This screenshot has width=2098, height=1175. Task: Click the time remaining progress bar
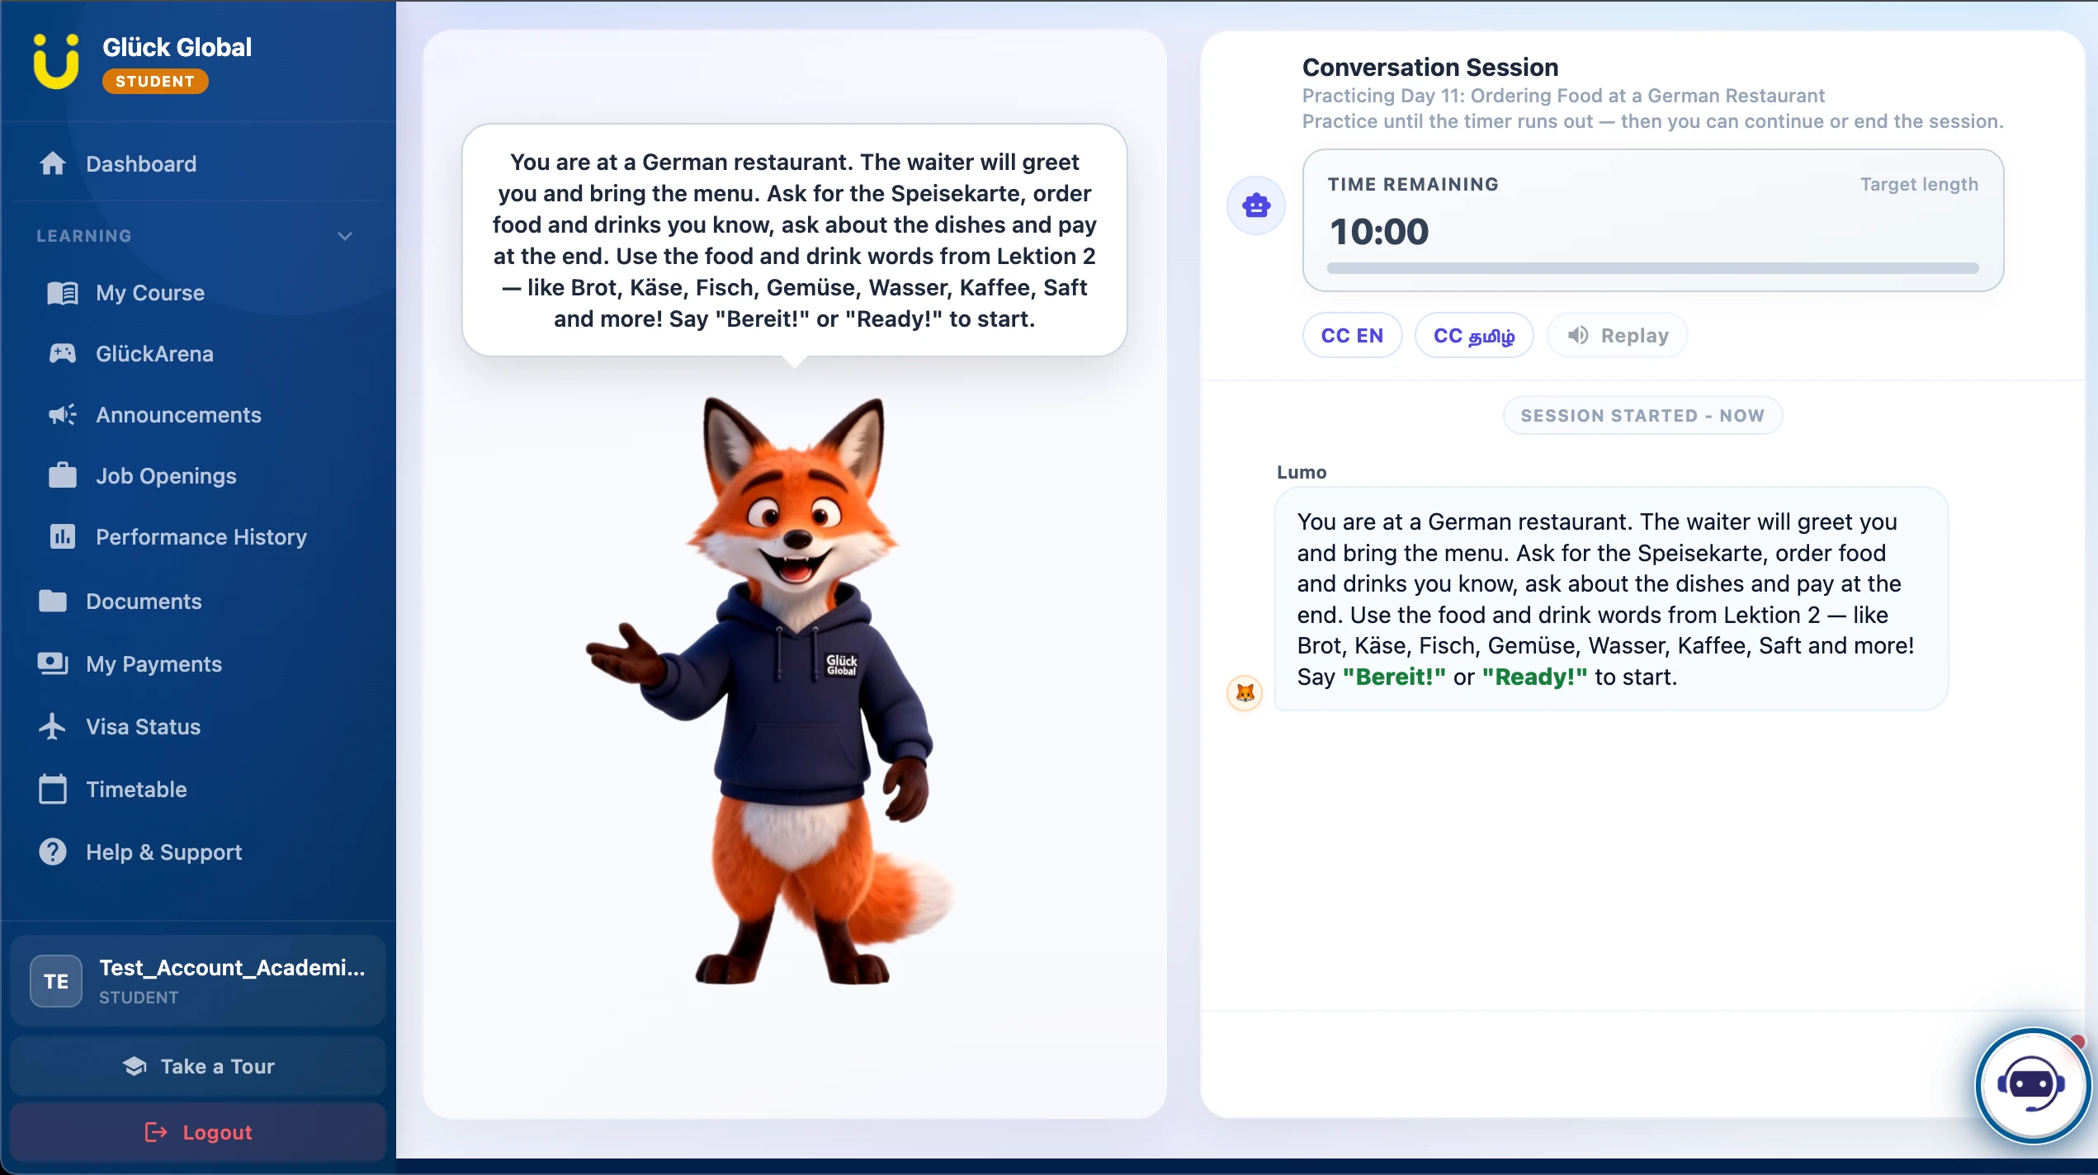click(x=1652, y=268)
